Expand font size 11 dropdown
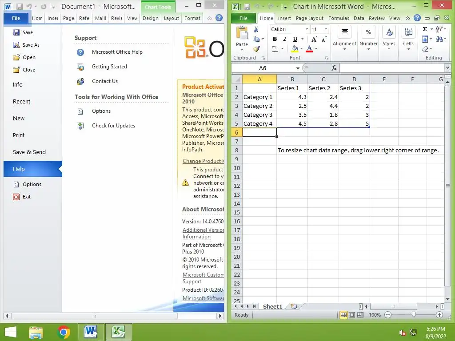The width and height of the screenshot is (455, 341). [326, 29]
